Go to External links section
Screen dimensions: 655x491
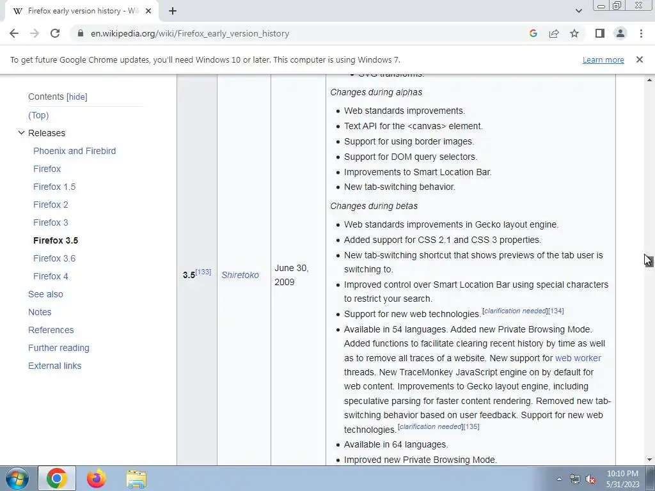coord(55,366)
